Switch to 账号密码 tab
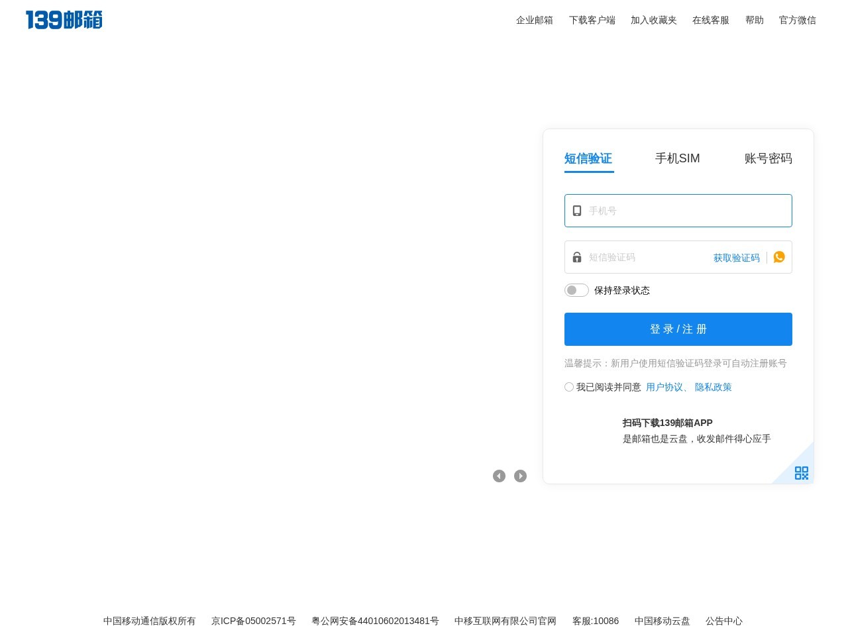848x636 pixels. (x=768, y=158)
